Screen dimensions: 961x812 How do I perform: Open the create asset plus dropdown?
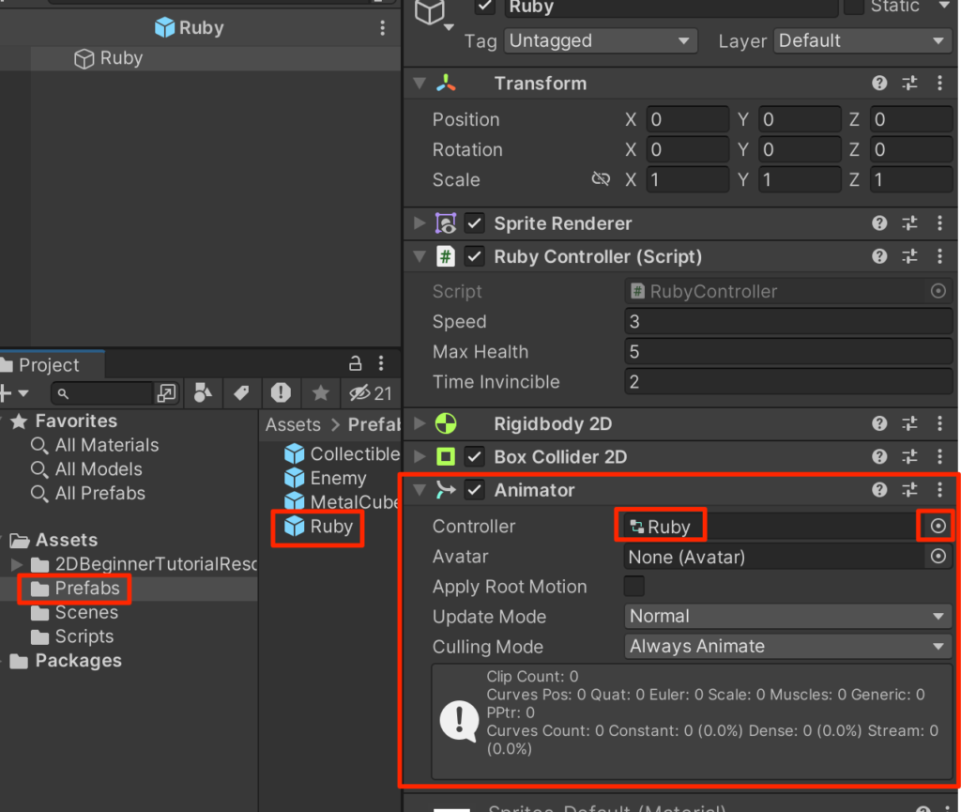(x=13, y=392)
